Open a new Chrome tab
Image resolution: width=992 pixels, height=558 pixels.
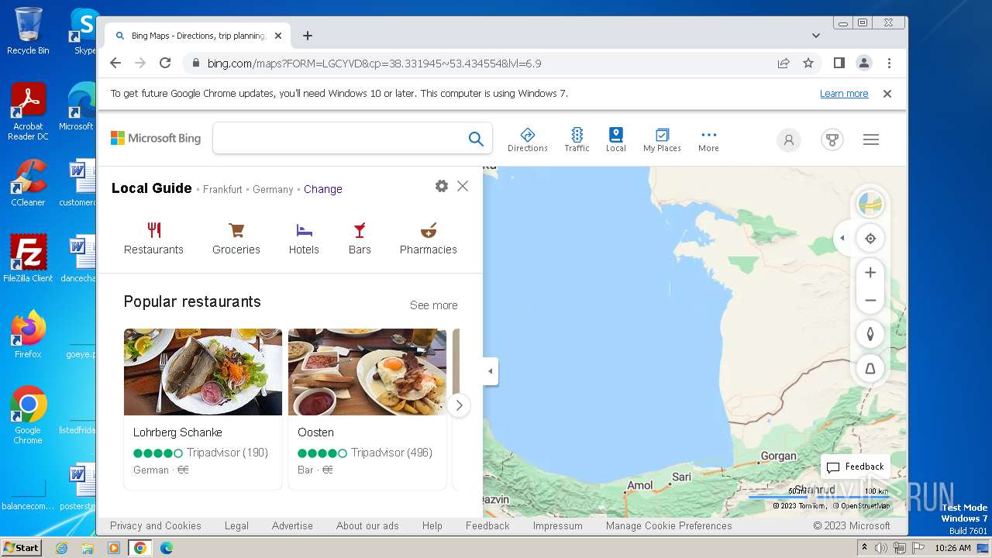coord(308,36)
